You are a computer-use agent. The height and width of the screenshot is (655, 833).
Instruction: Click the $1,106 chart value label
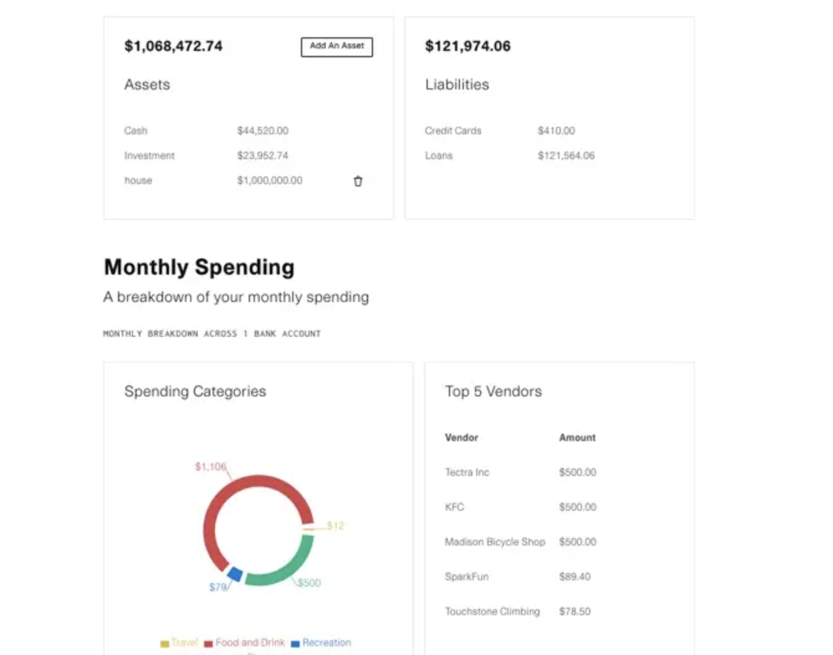tap(211, 467)
